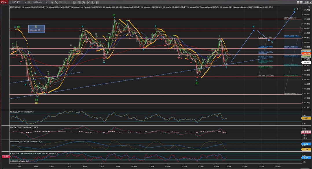Click the instrument search magnifier icon
This screenshot has height=169, width=312.
coord(29,2)
